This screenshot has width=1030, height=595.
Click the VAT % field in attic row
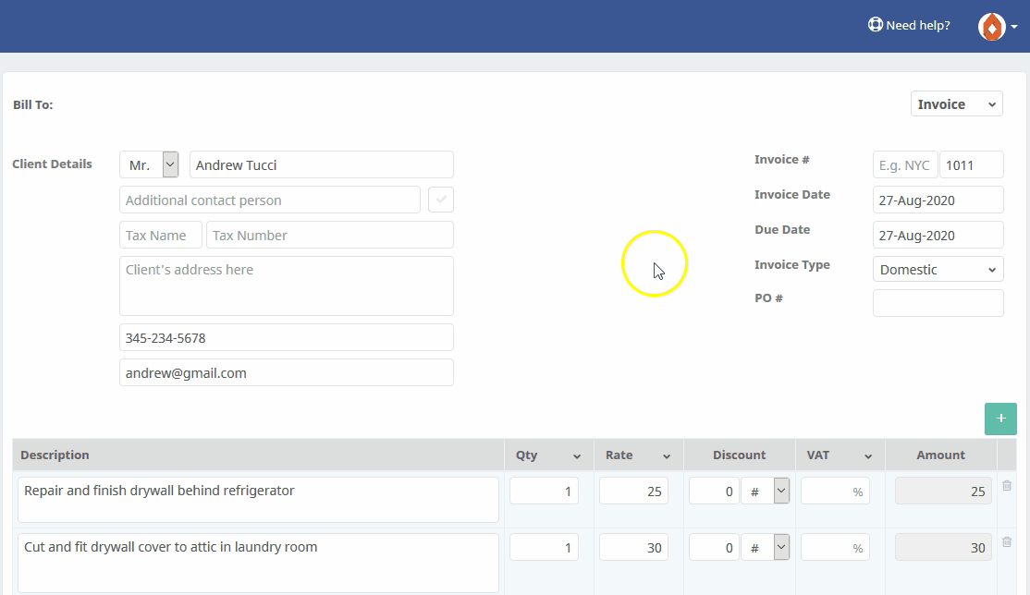tap(836, 548)
